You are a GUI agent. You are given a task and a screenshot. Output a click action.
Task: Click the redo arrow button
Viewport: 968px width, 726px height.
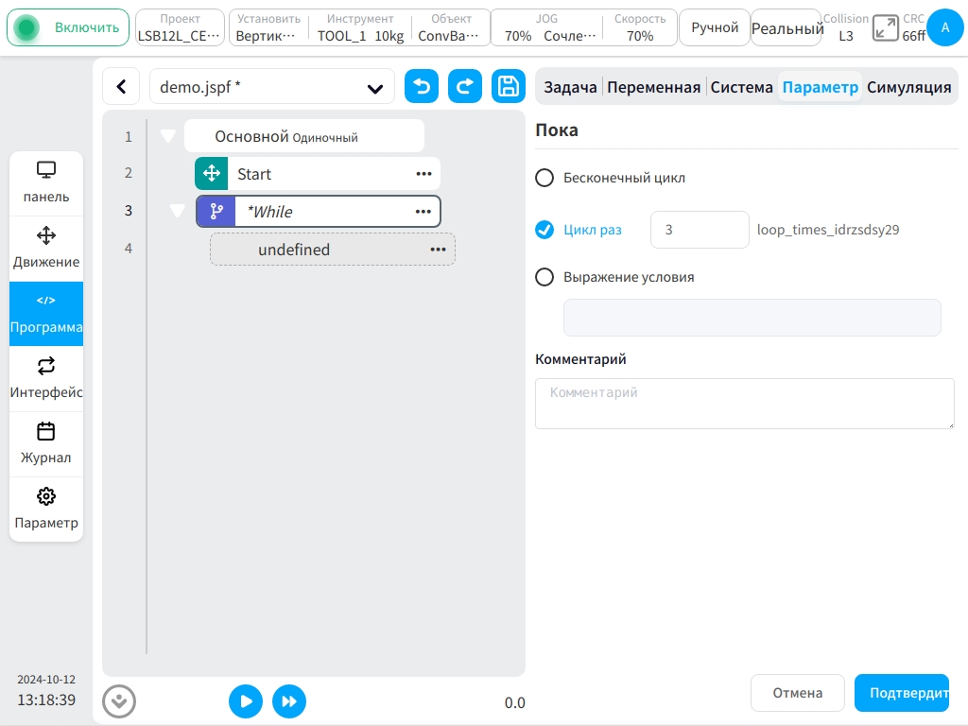465,86
